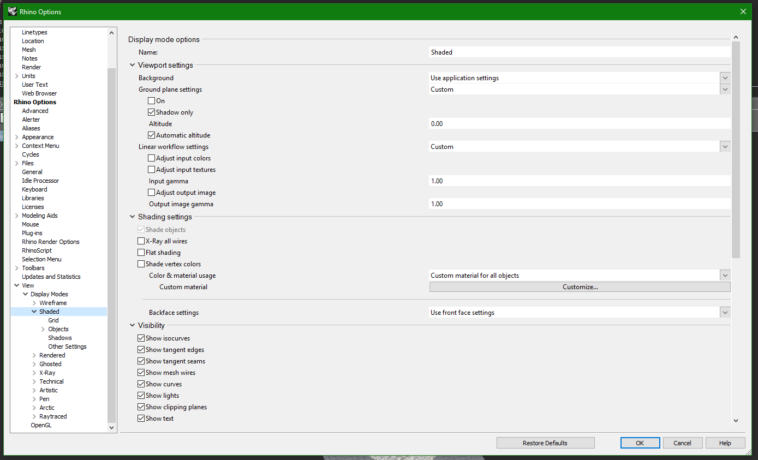Viewport: 758px width, 460px height.
Task: Click the Customize... button
Action: tap(580, 287)
